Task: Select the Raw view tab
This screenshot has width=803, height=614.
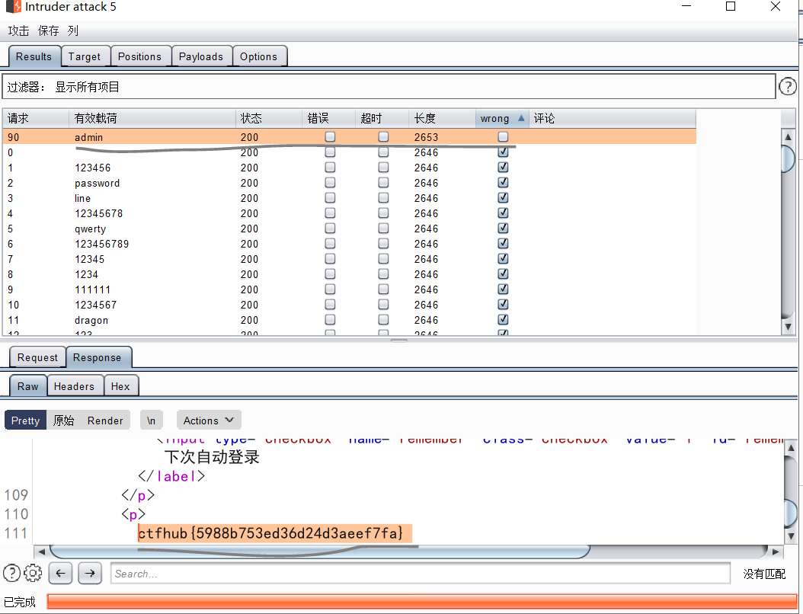Action: coord(27,386)
